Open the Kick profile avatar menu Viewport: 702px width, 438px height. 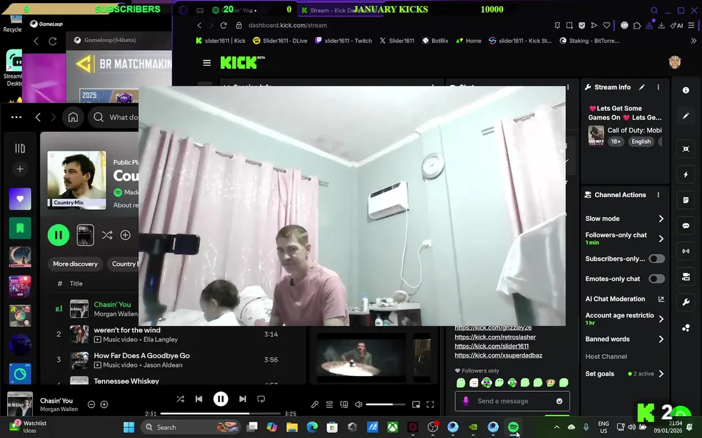click(x=675, y=63)
